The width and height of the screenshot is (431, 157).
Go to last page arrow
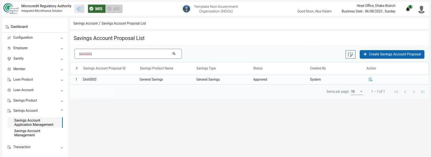pyautogui.click(x=422, y=92)
